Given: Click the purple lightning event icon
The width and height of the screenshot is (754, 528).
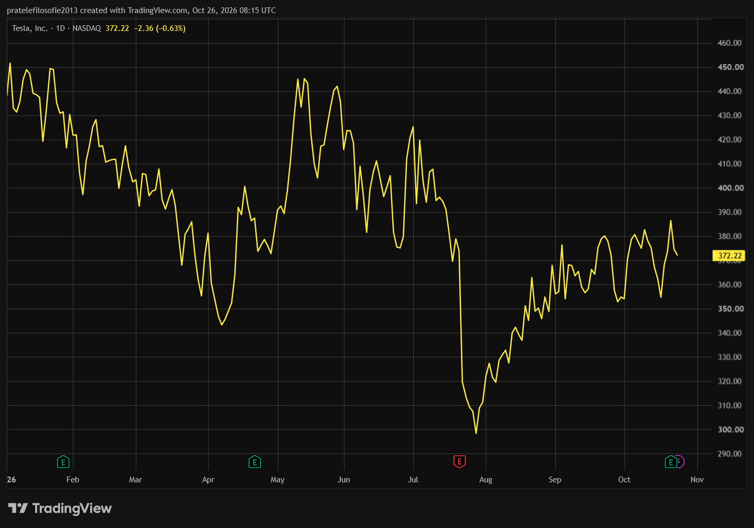Looking at the screenshot, I should pyautogui.click(x=680, y=462).
